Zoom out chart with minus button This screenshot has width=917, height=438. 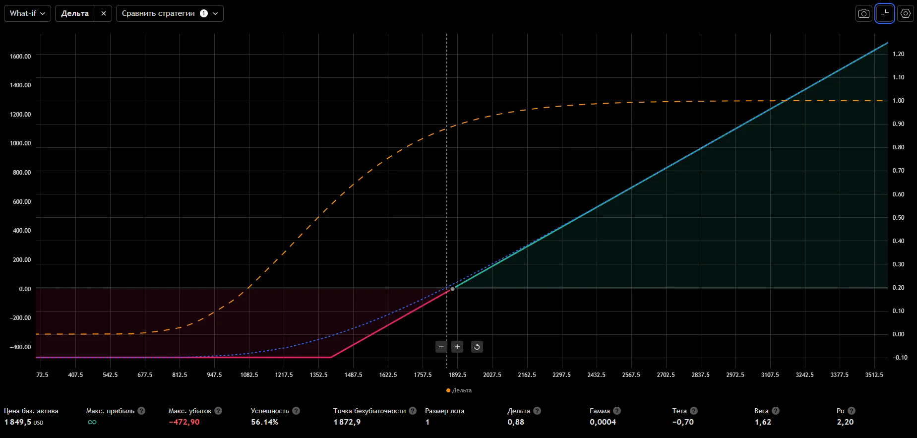coord(441,347)
